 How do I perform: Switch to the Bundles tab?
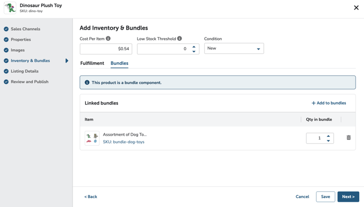coord(120,63)
